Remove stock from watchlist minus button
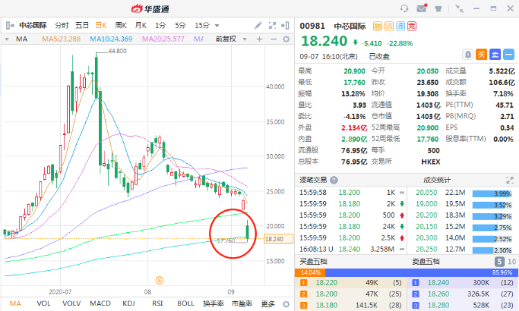 pyautogui.click(x=509, y=55)
